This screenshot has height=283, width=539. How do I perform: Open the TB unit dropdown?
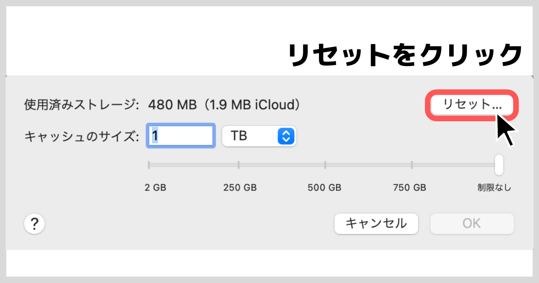[x=259, y=136]
